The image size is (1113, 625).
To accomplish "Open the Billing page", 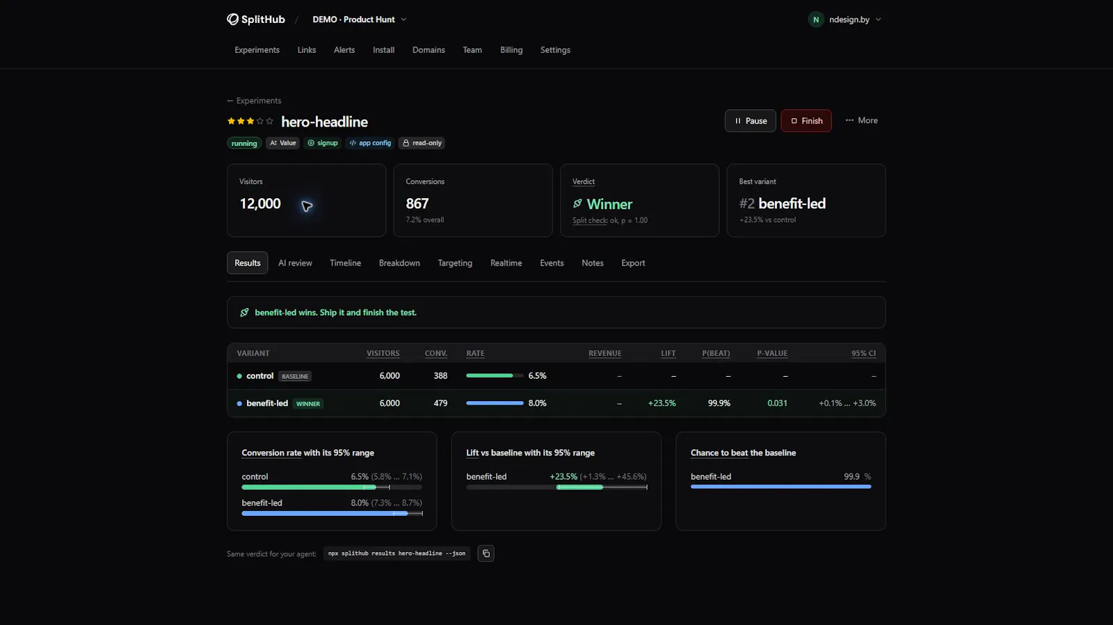I will pyautogui.click(x=511, y=50).
